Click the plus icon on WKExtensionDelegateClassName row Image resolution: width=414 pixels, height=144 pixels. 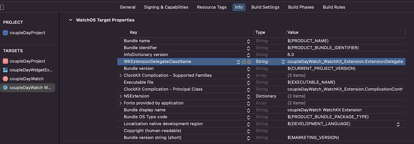click(x=244, y=62)
